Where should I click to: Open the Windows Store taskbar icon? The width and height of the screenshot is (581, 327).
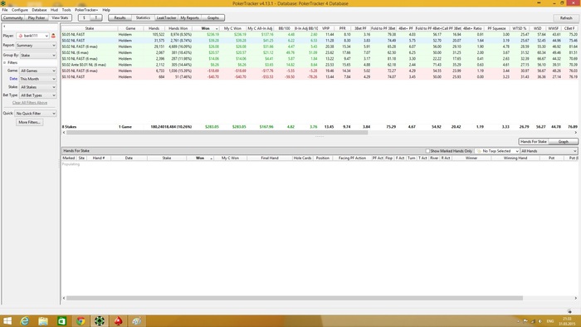62,320
